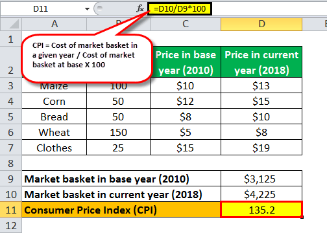Click the 'Price in current year (2018)' header cell

261,62
